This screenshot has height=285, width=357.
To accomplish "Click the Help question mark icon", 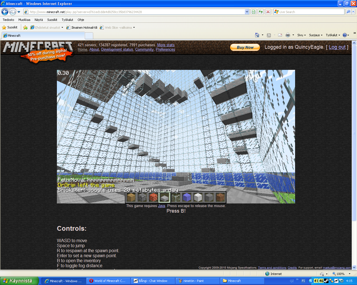I will click(x=345, y=35).
